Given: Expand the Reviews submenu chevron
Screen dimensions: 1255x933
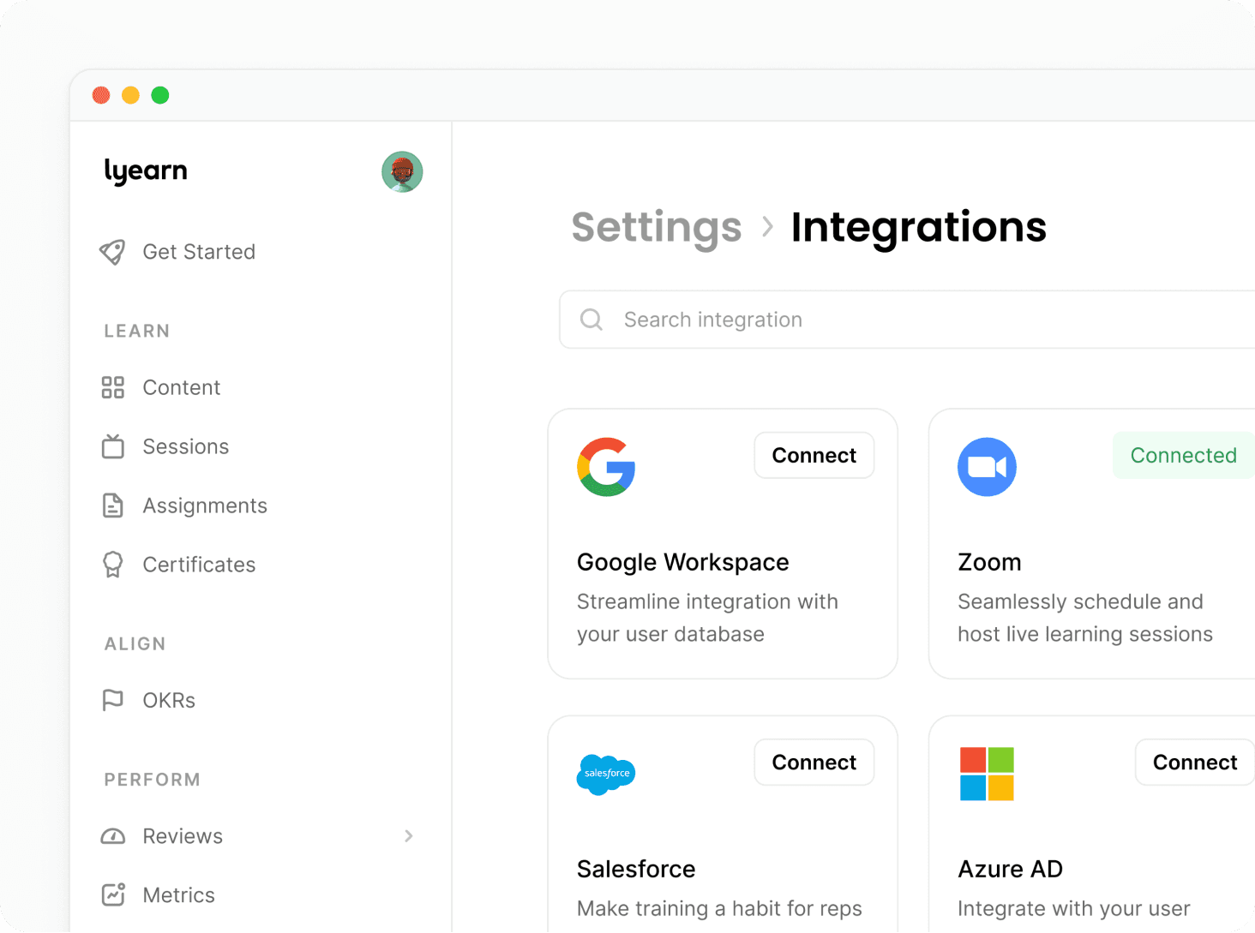Looking at the screenshot, I should 409,836.
